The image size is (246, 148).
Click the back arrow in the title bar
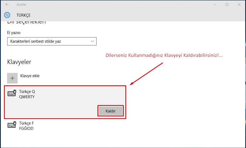tap(7, 4)
